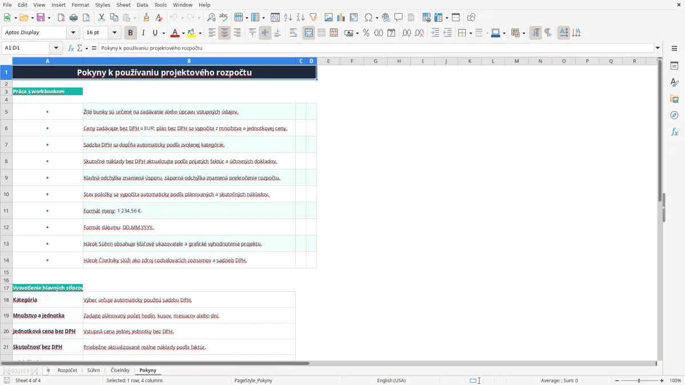The height and width of the screenshot is (385, 685).
Task: Open background color dropdown arrow
Action: [x=200, y=33]
